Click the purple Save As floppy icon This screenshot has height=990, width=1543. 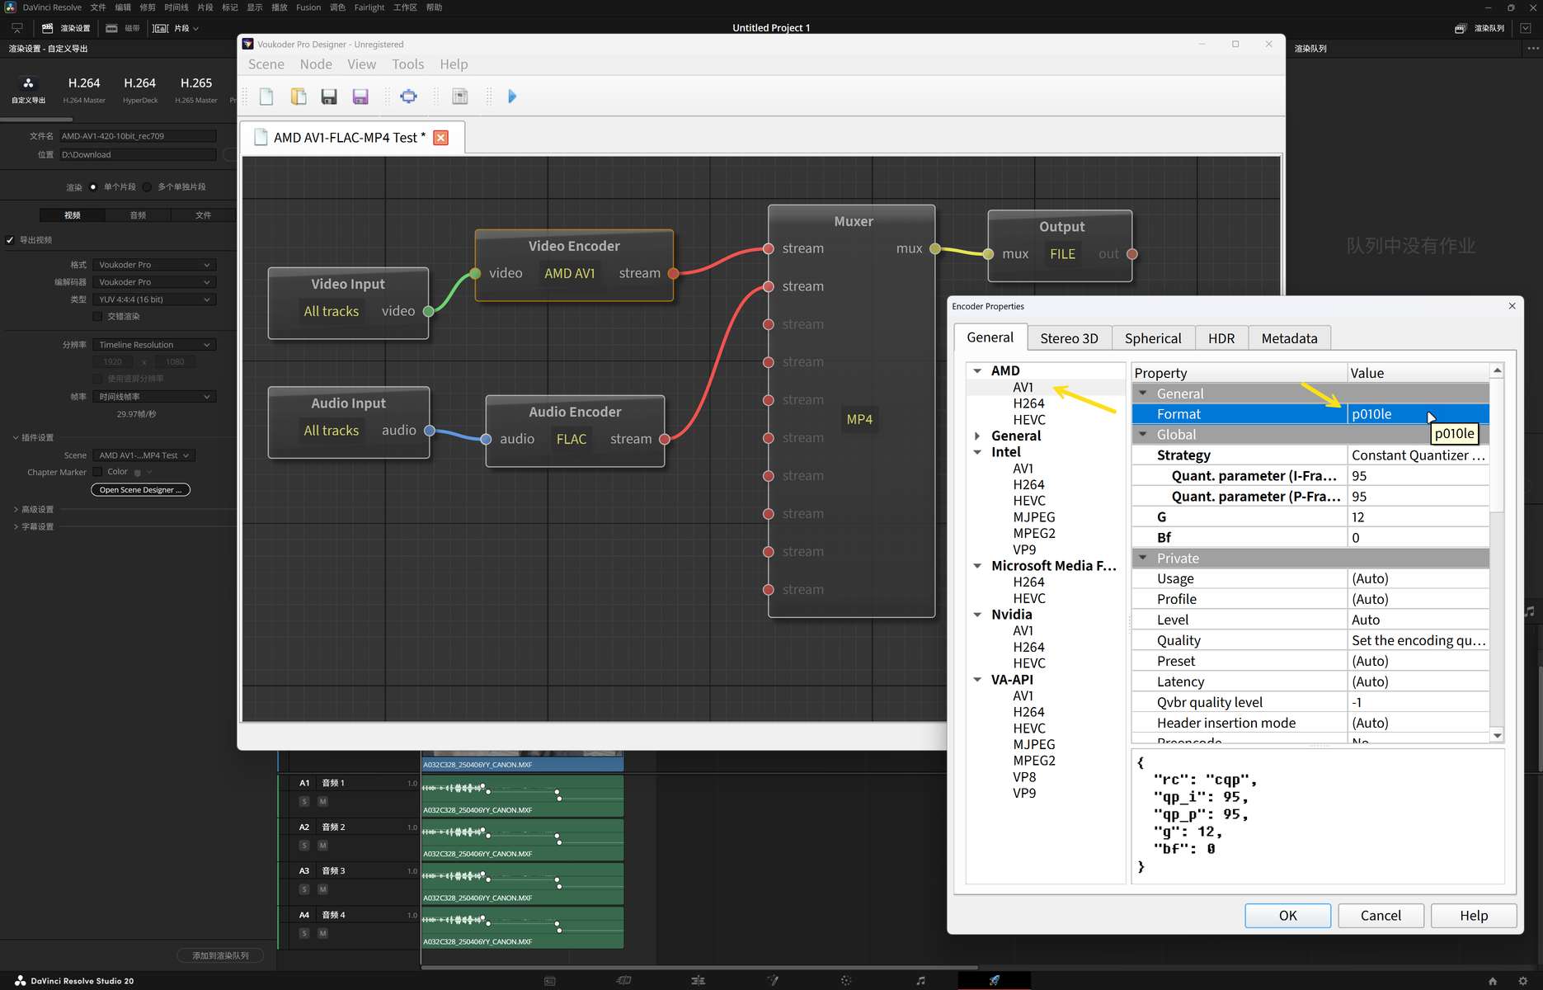click(x=360, y=97)
